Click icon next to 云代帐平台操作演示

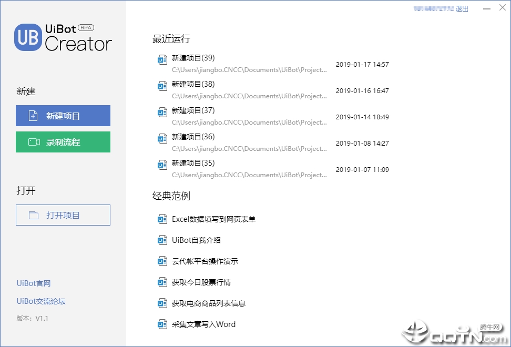[162, 261]
